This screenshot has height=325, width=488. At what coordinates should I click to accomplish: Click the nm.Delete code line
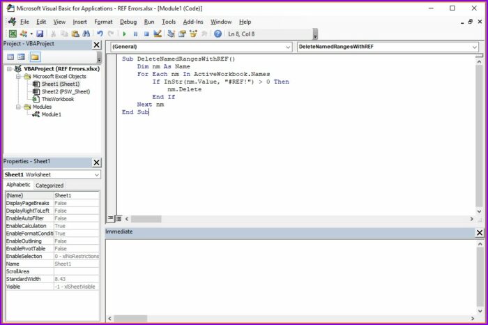point(184,89)
